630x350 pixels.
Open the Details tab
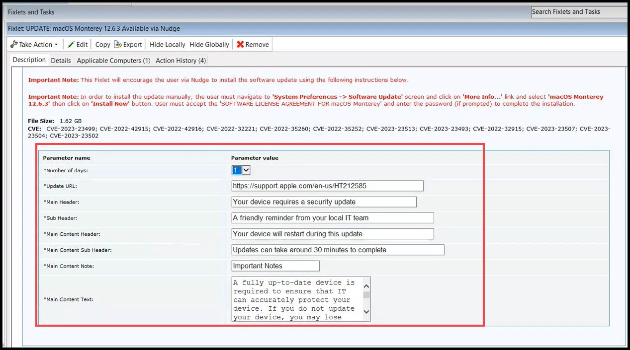coord(61,61)
